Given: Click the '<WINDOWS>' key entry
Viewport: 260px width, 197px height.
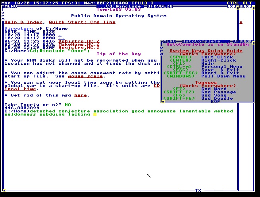Looking at the screenshot, I should (x=181, y=76).
